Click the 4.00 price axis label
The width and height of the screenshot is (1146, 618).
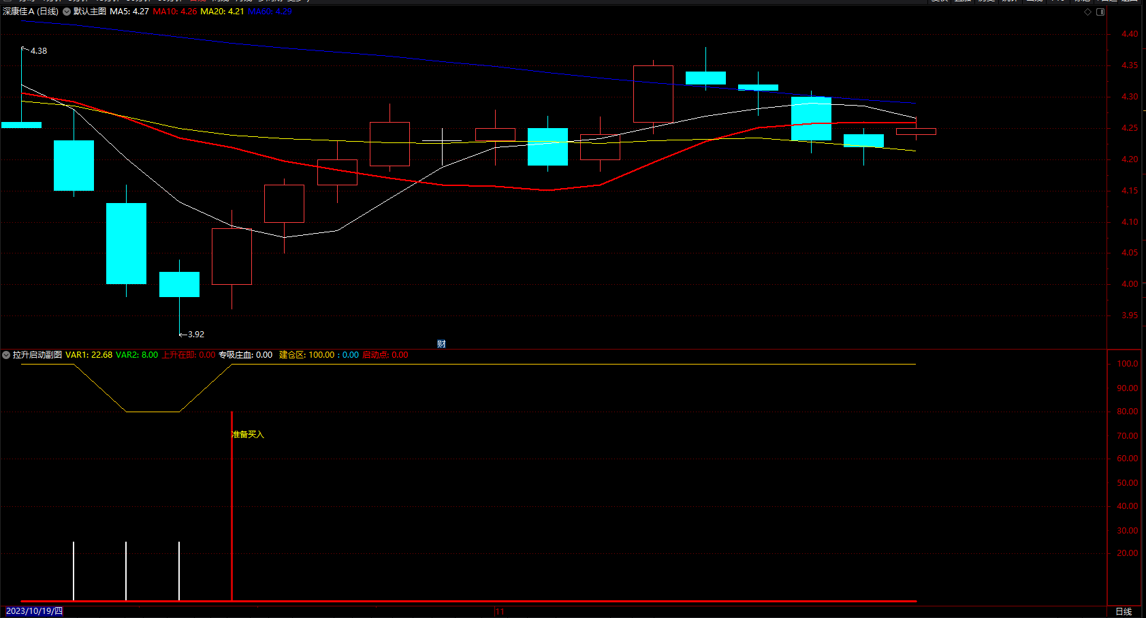(1130, 284)
